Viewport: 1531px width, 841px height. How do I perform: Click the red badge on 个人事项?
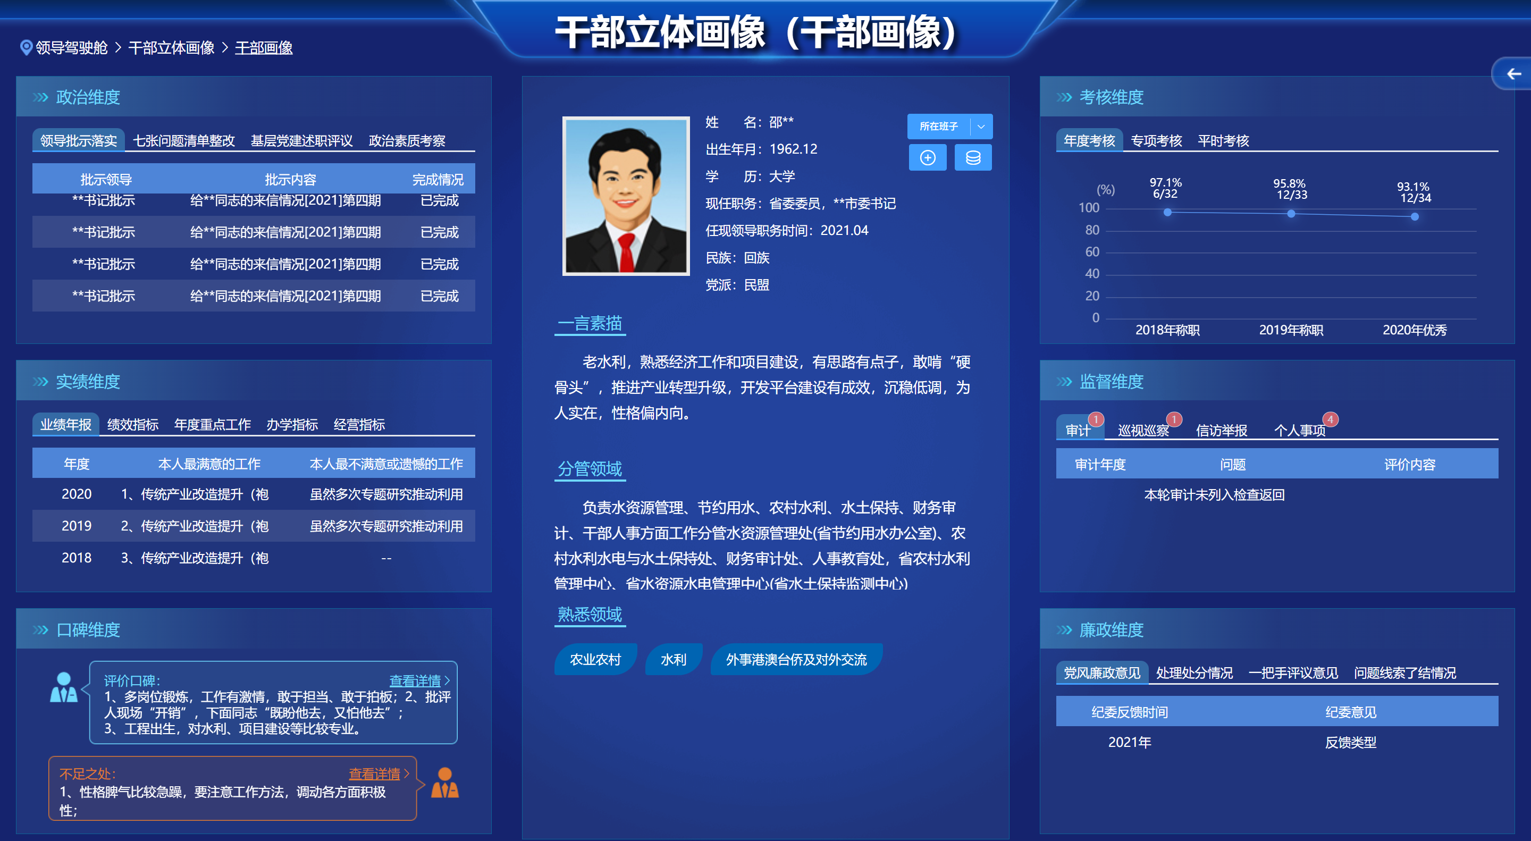(x=1330, y=419)
